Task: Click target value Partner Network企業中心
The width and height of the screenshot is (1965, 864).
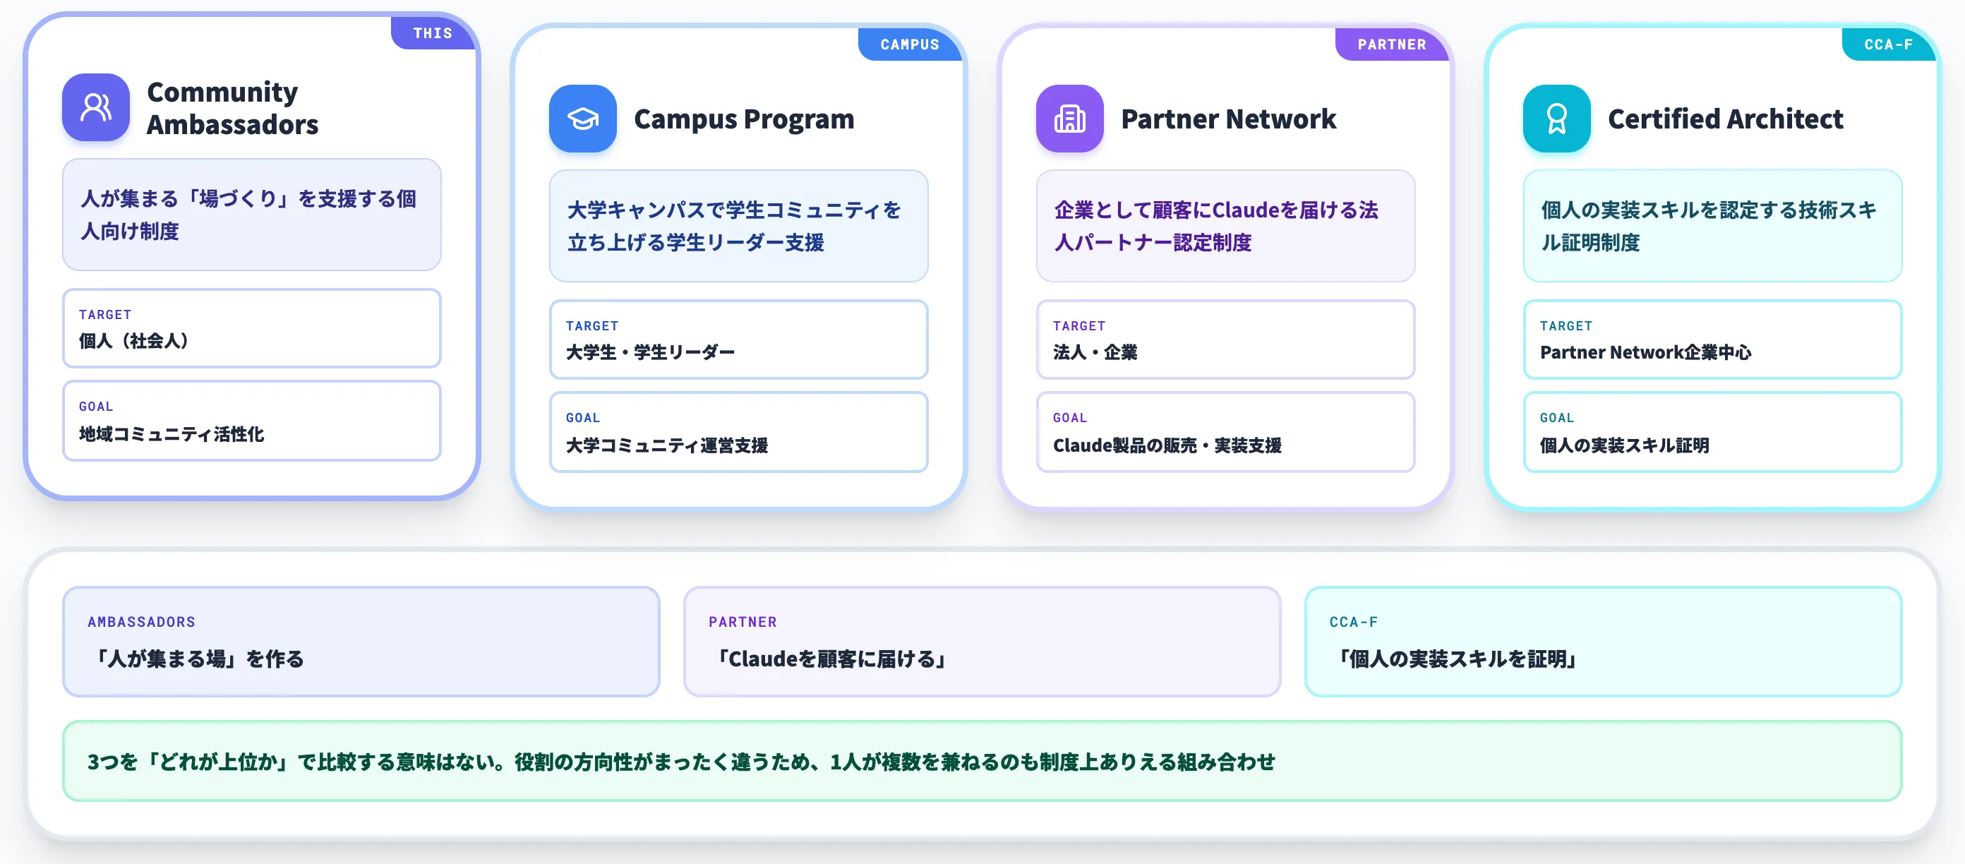Action: 1645,352
